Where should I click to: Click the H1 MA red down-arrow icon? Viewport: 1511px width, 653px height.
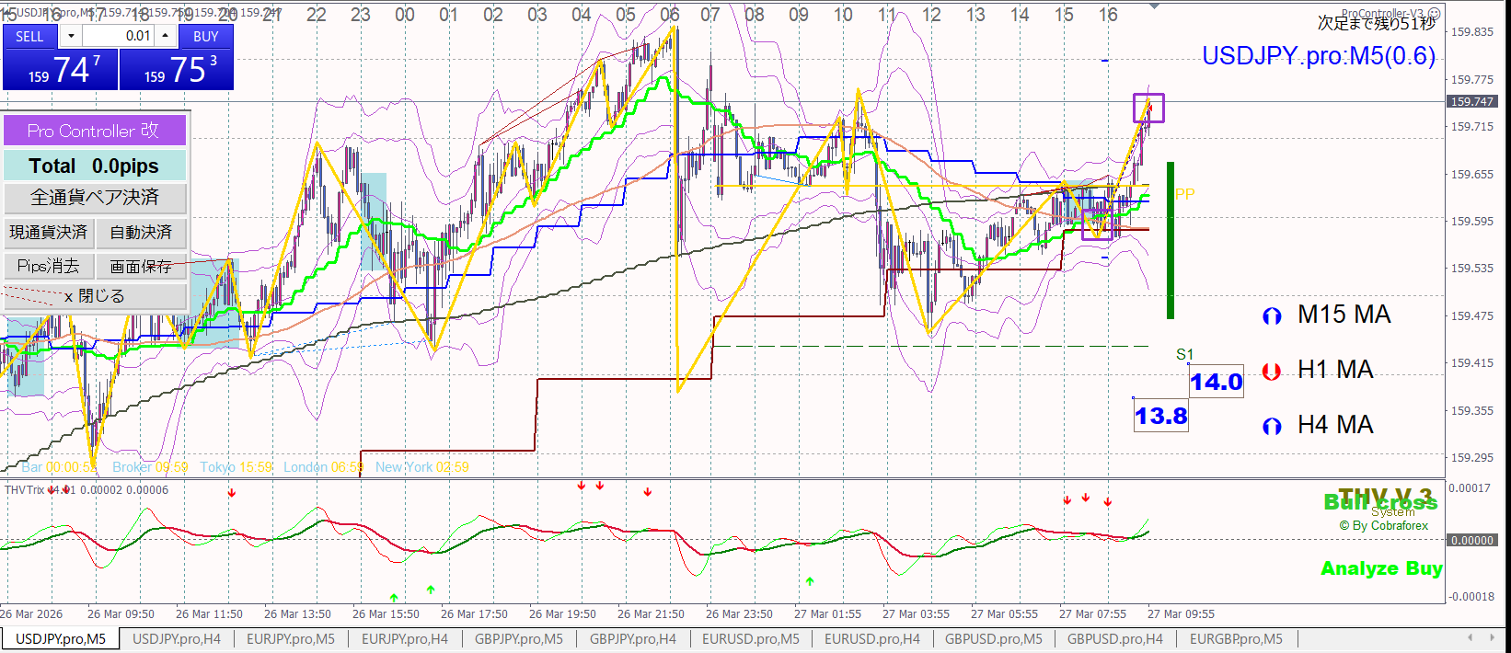[x=1272, y=372]
